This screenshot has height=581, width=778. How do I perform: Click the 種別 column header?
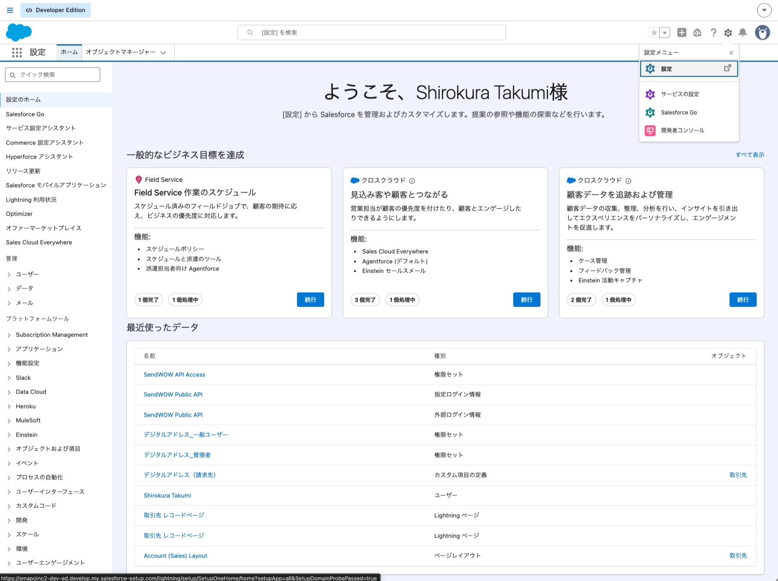point(440,356)
